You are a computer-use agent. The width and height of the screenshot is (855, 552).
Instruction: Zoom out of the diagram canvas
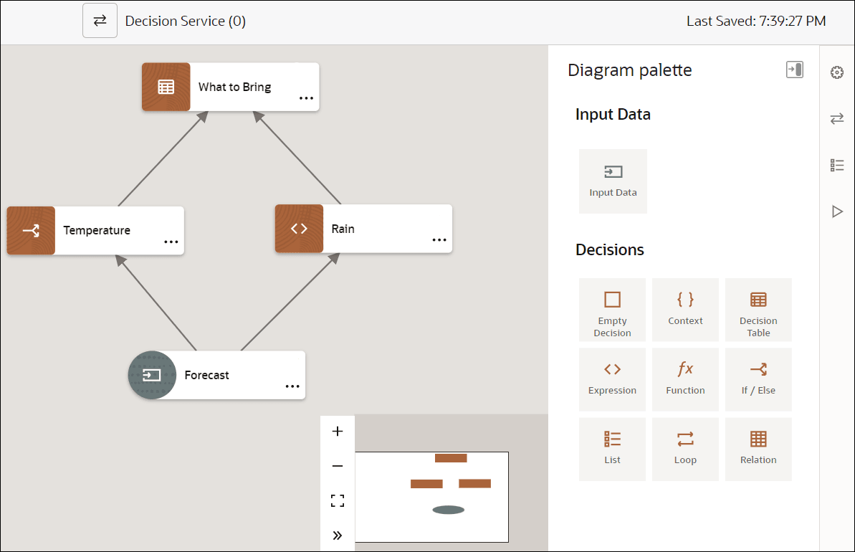coord(338,467)
